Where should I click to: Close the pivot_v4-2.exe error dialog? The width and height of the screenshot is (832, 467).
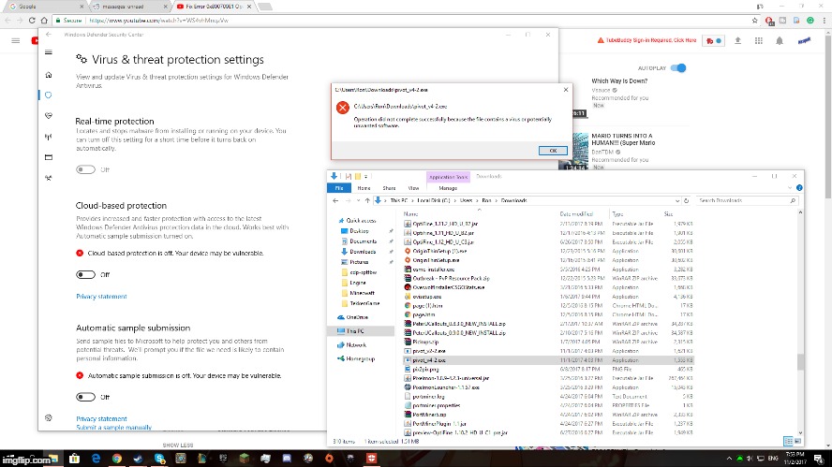click(x=566, y=90)
